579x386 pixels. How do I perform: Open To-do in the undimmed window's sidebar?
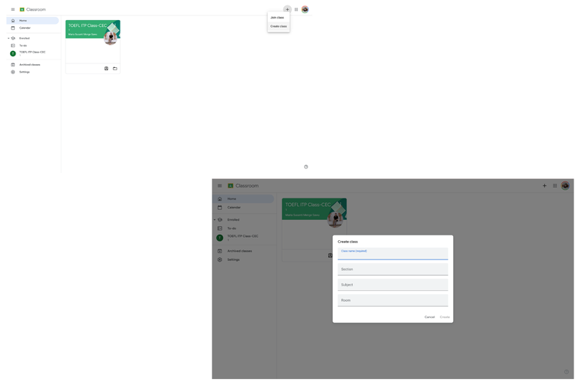click(23, 46)
